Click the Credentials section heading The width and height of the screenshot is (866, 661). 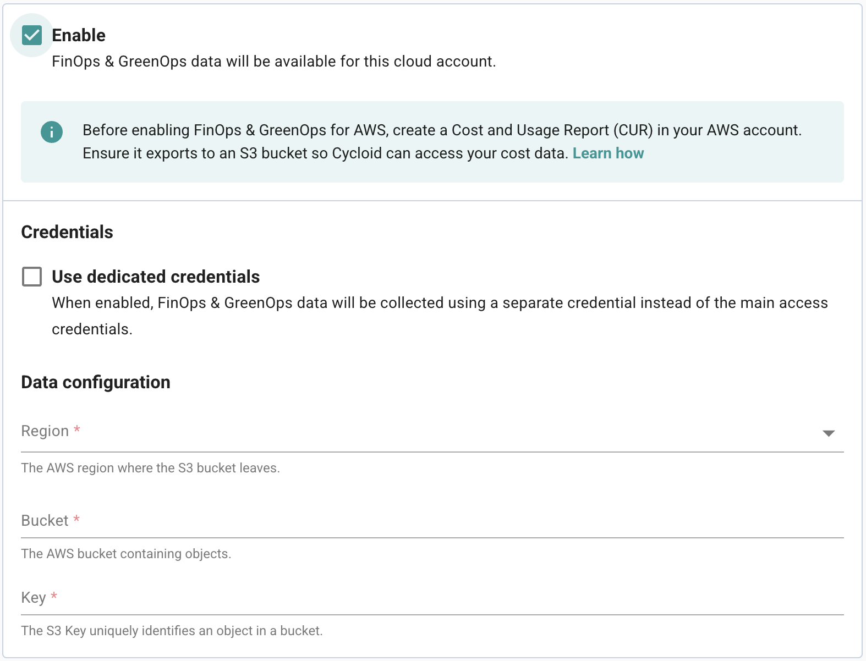[67, 232]
